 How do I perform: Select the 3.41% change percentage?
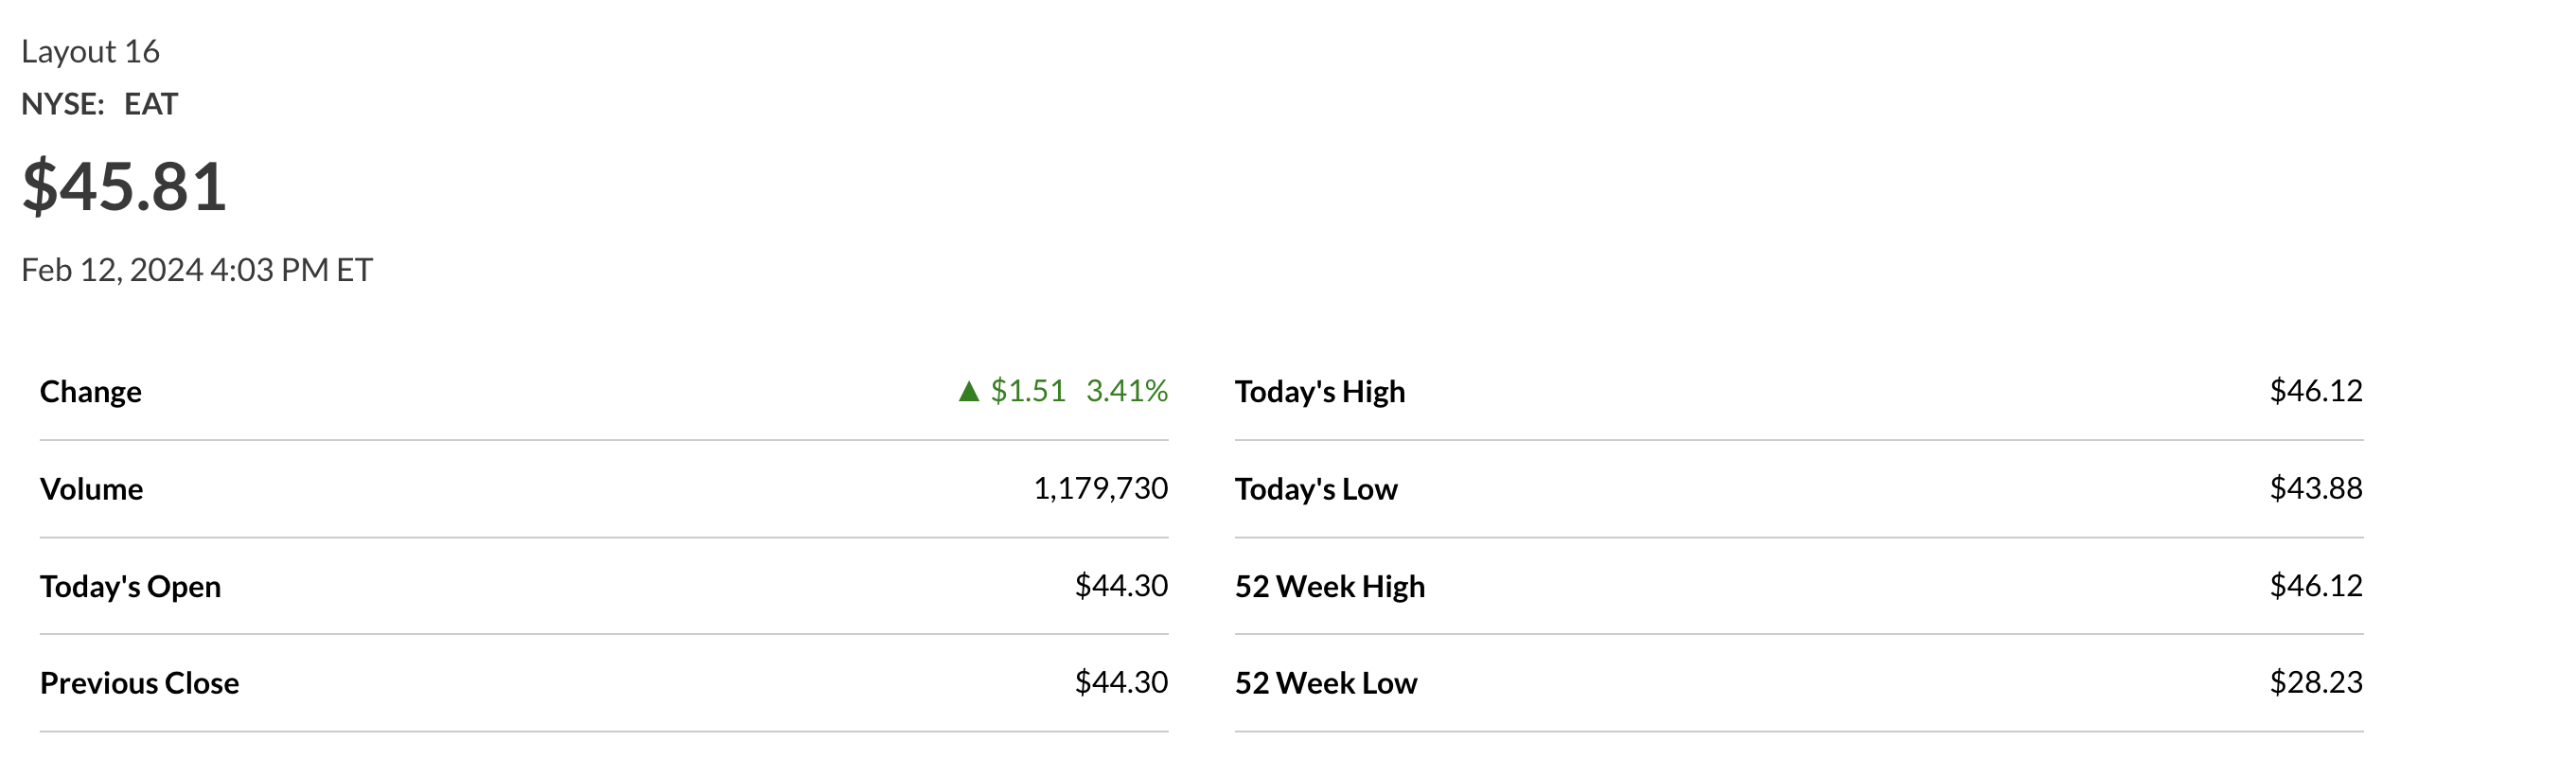tap(1126, 391)
